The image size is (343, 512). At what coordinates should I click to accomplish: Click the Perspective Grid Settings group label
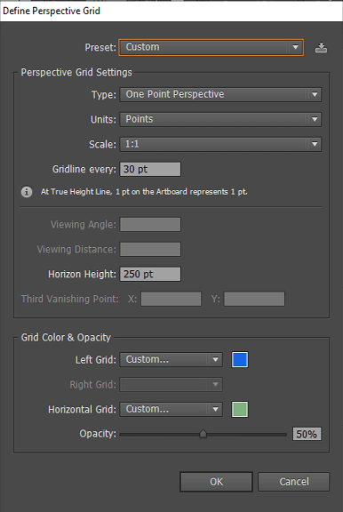76,72
